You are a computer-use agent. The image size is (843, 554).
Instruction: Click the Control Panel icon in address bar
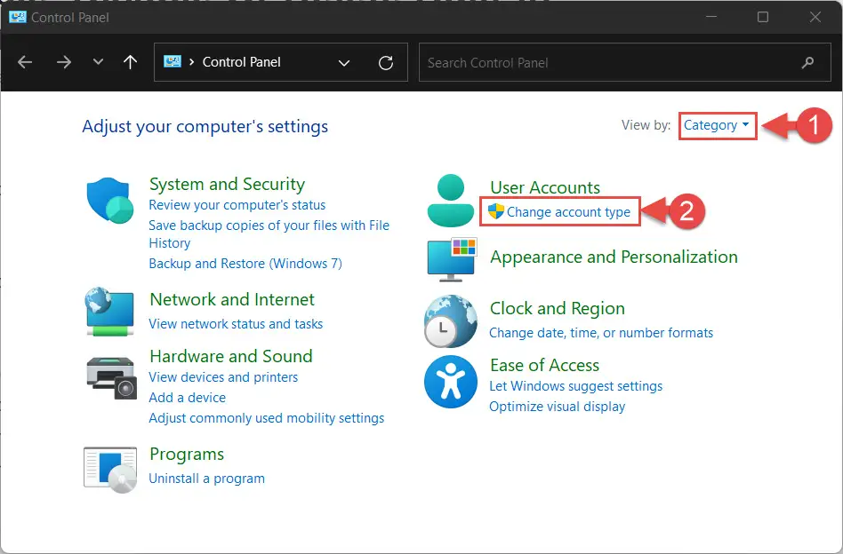click(173, 62)
